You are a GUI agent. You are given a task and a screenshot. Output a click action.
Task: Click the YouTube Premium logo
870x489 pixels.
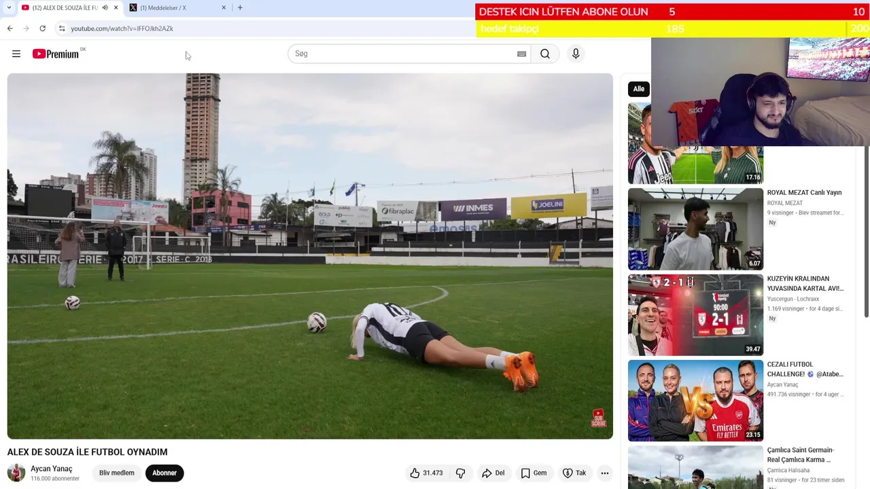pos(56,54)
